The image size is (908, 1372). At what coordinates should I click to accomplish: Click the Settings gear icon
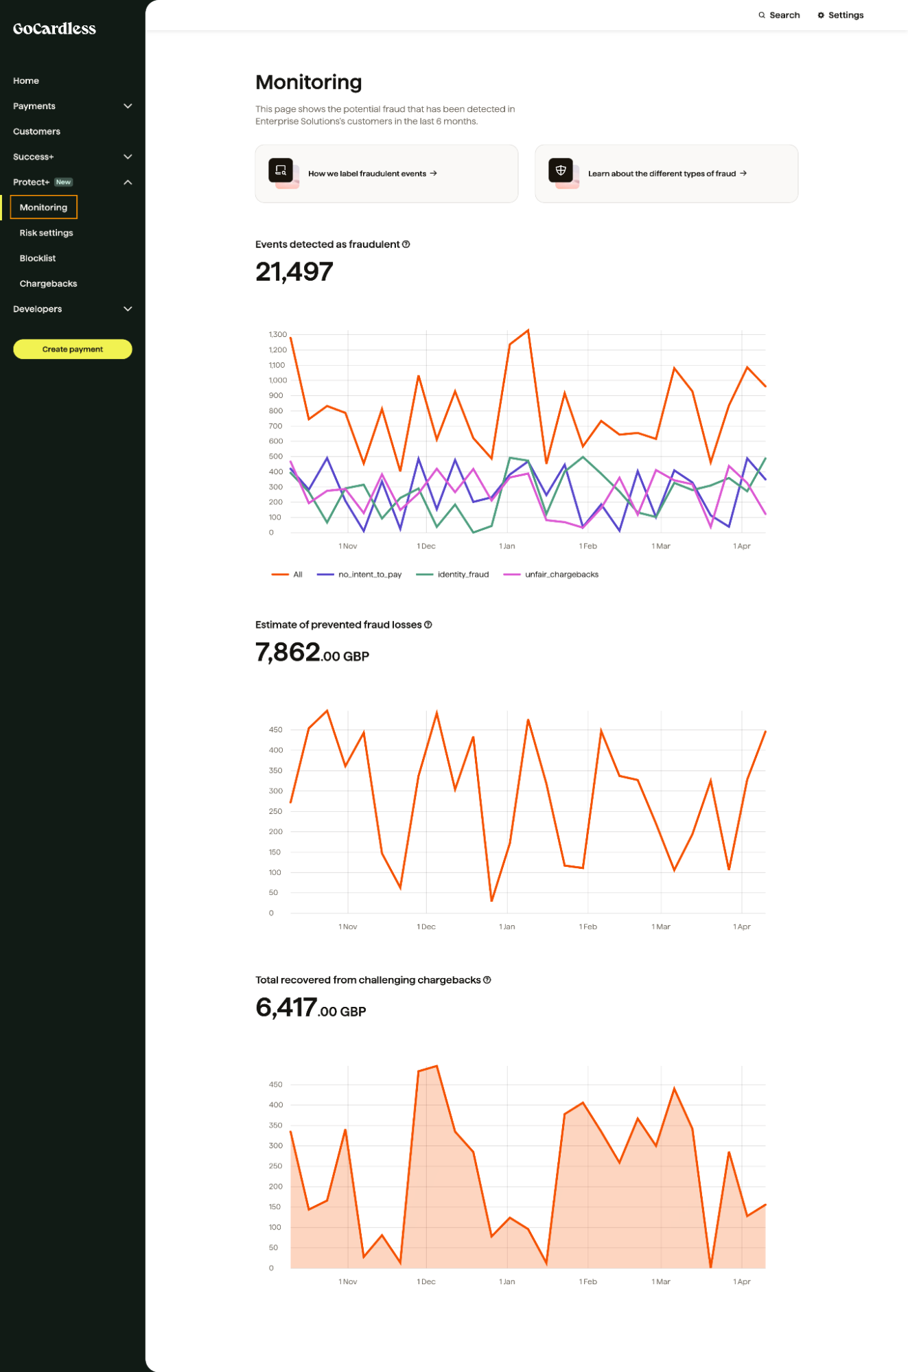(820, 15)
